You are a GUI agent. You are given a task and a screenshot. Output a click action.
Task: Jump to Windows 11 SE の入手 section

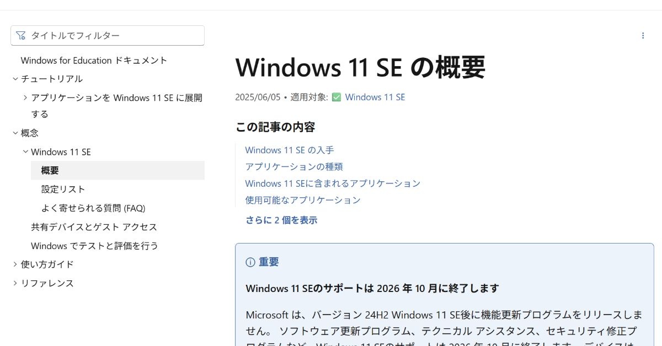289,150
